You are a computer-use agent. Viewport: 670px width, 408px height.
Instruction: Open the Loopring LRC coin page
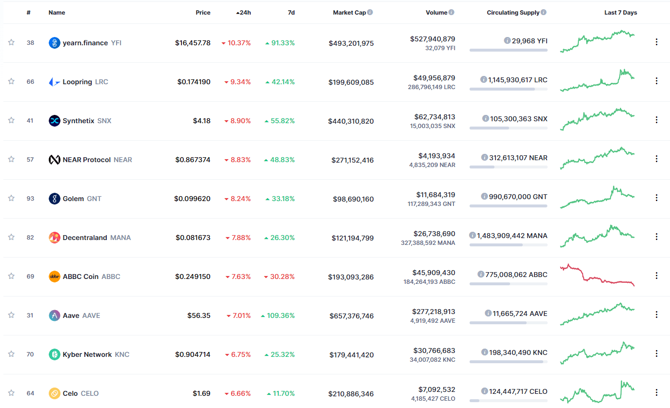tap(85, 82)
